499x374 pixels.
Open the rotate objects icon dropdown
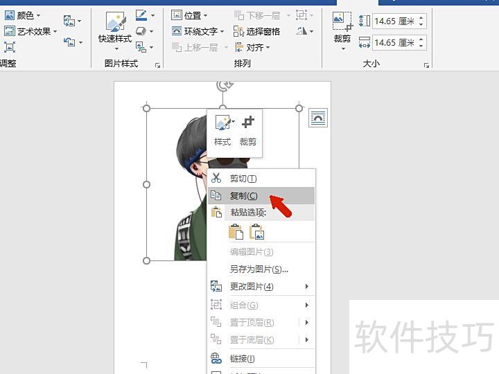pos(304,31)
